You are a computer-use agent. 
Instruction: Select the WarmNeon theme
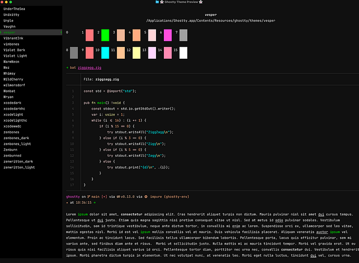(11, 62)
